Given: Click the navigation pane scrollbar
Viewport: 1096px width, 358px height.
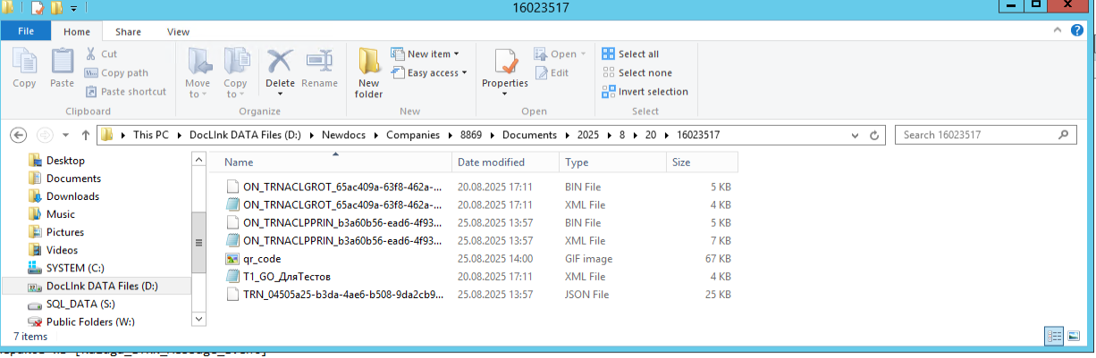Looking at the screenshot, I should (198, 241).
